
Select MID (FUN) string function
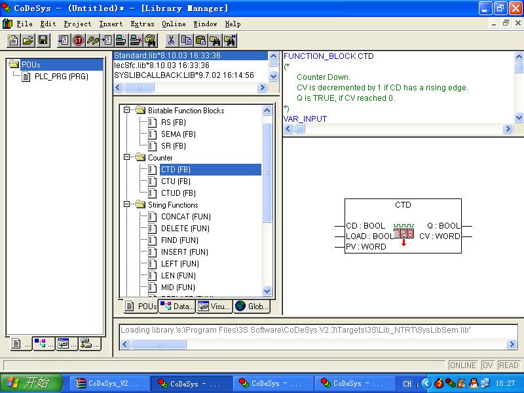[x=178, y=287]
